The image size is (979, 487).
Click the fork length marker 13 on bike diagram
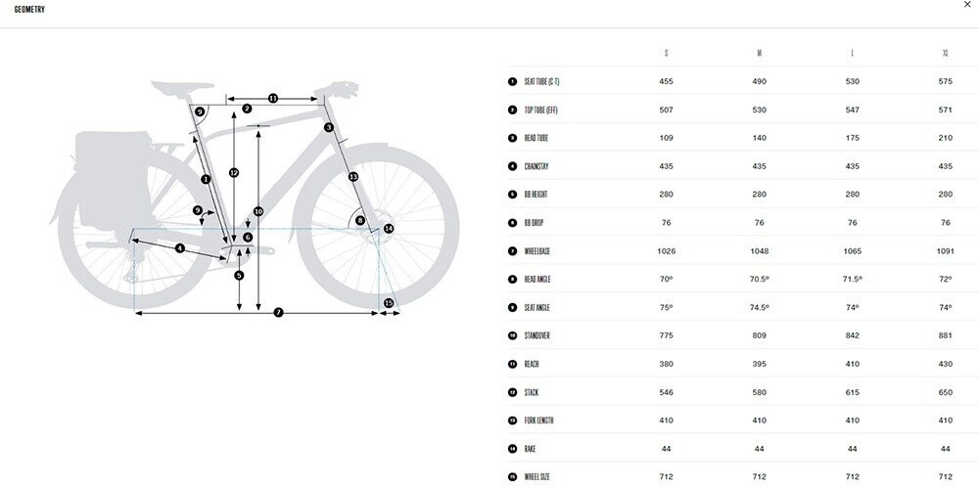[x=353, y=177]
